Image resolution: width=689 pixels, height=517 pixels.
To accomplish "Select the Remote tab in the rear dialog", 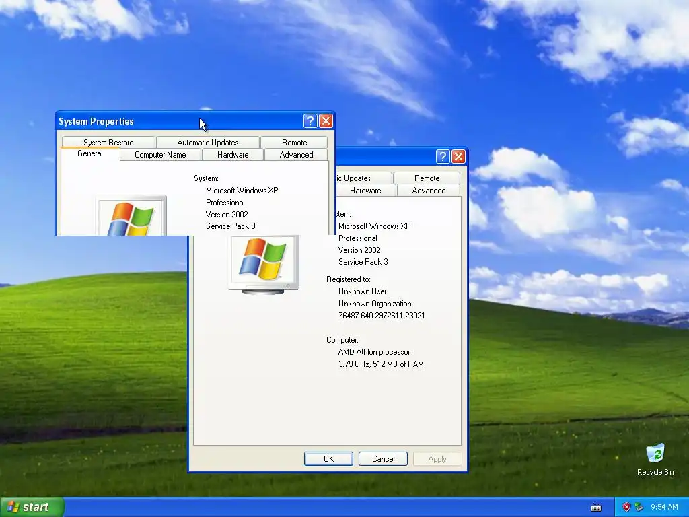I will pyautogui.click(x=427, y=178).
